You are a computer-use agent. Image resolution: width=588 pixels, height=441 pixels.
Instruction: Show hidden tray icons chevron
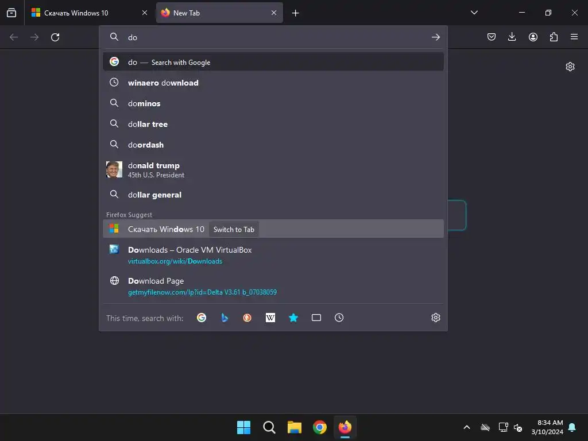(x=467, y=427)
